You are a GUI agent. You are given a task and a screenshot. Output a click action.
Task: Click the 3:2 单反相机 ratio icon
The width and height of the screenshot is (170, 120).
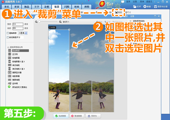(x=10, y=65)
